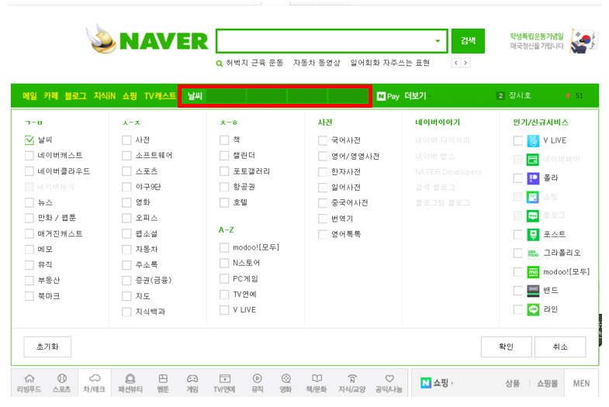Check the 사전 checkbox in ㅅ-ㅈ column
This screenshot has height=407, width=609.
tap(126, 140)
